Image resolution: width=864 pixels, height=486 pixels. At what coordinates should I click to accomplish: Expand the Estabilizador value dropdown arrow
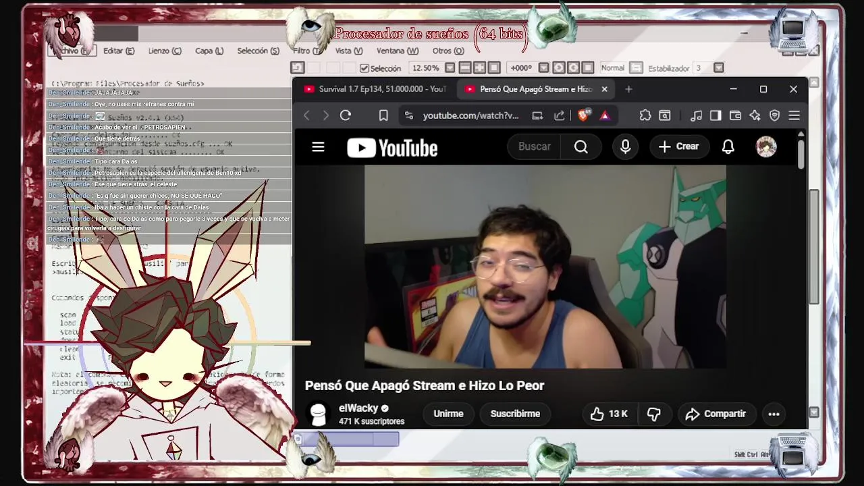(x=718, y=67)
